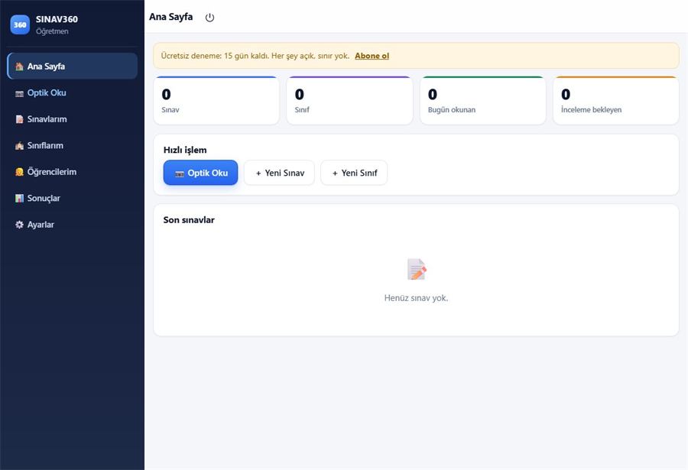This screenshot has width=688, height=470.
Task: Click the chart icon beside Sonuçlar
Action: click(x=19, y=199)
